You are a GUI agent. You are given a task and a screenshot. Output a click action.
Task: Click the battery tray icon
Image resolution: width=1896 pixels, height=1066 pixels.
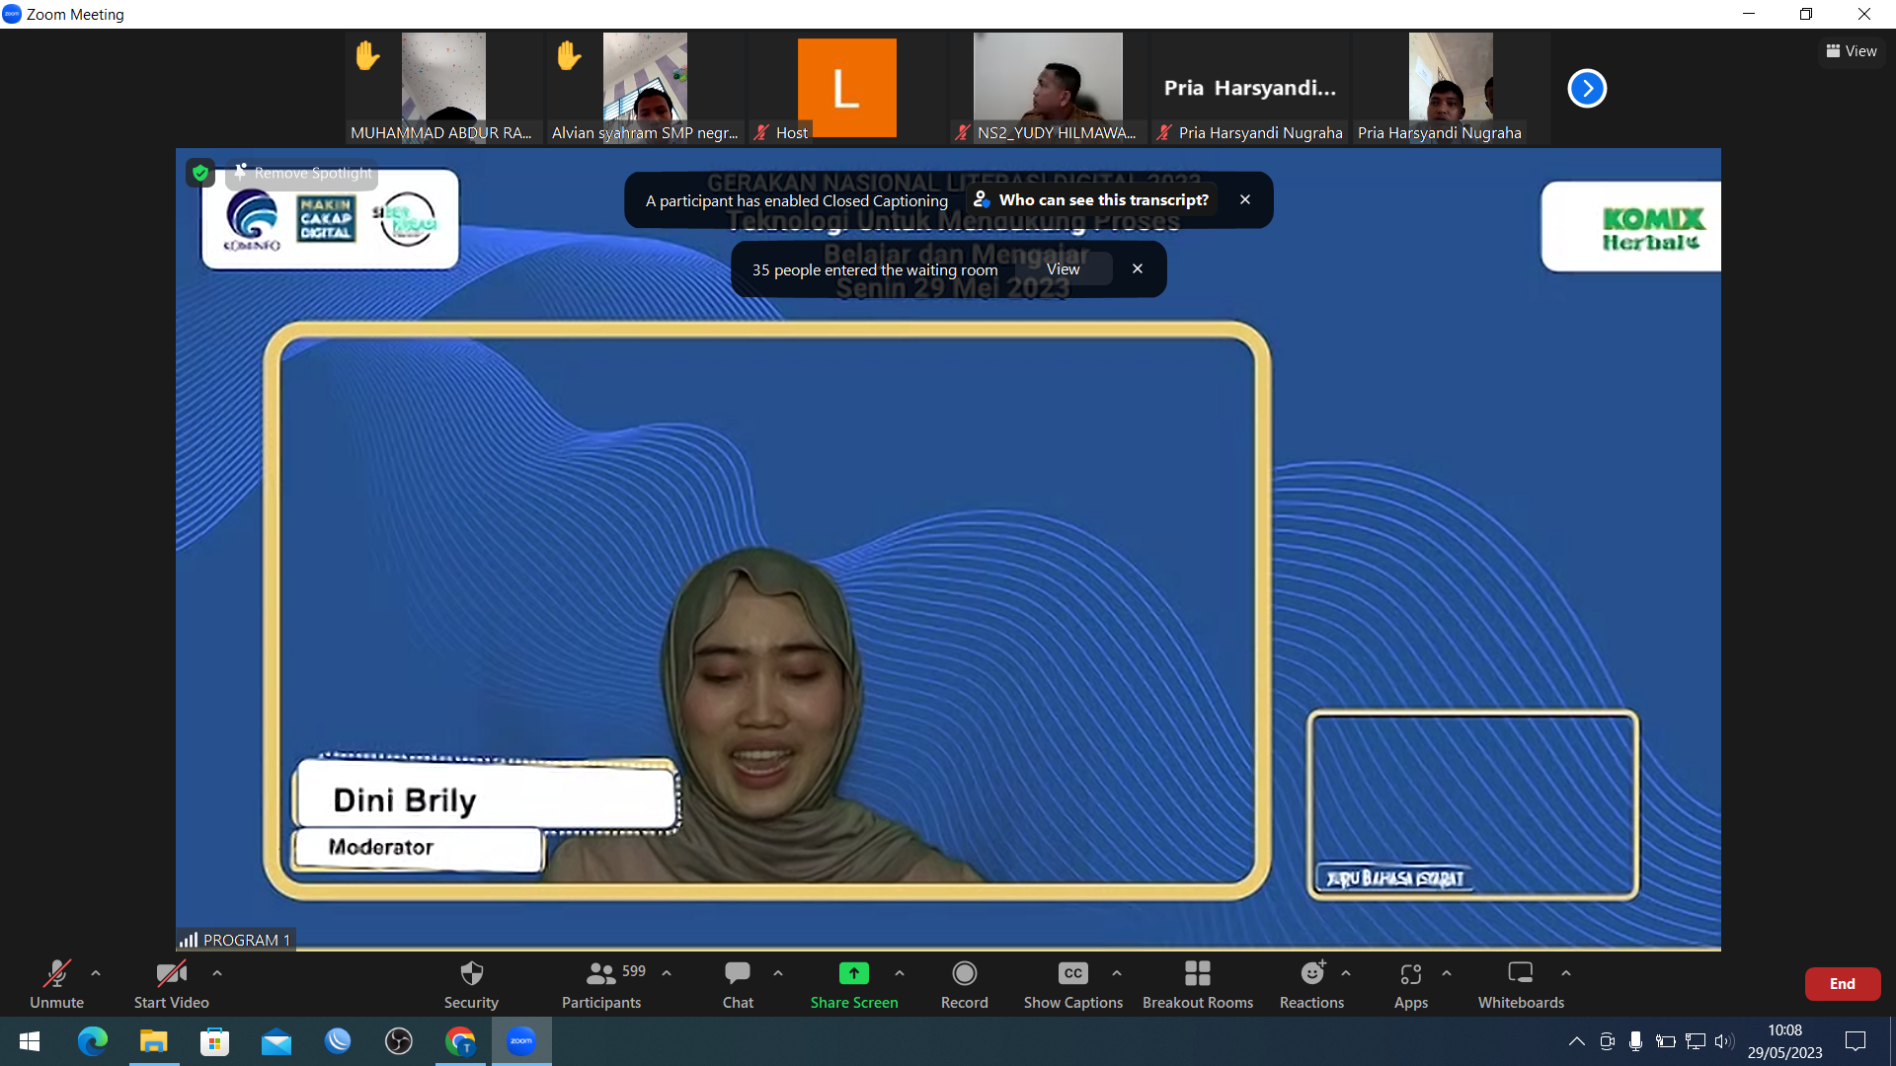click(1666, 1041)
